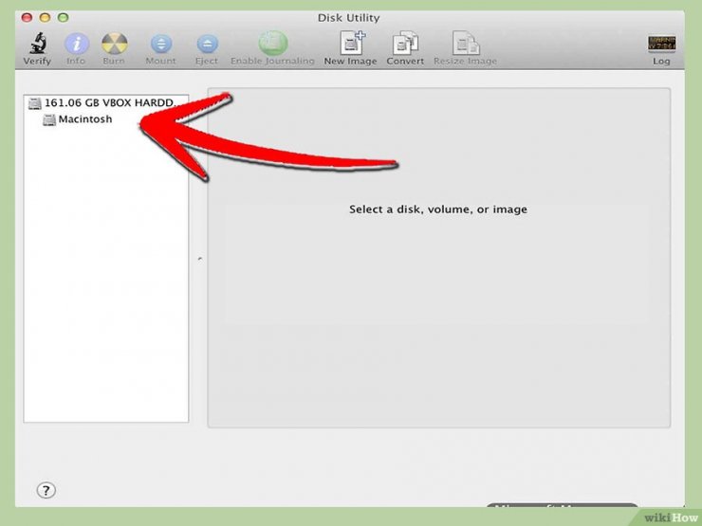Viewport: 702px width, 526px height.
Task: Click the Resize Image icon
Action: (466, 43)
